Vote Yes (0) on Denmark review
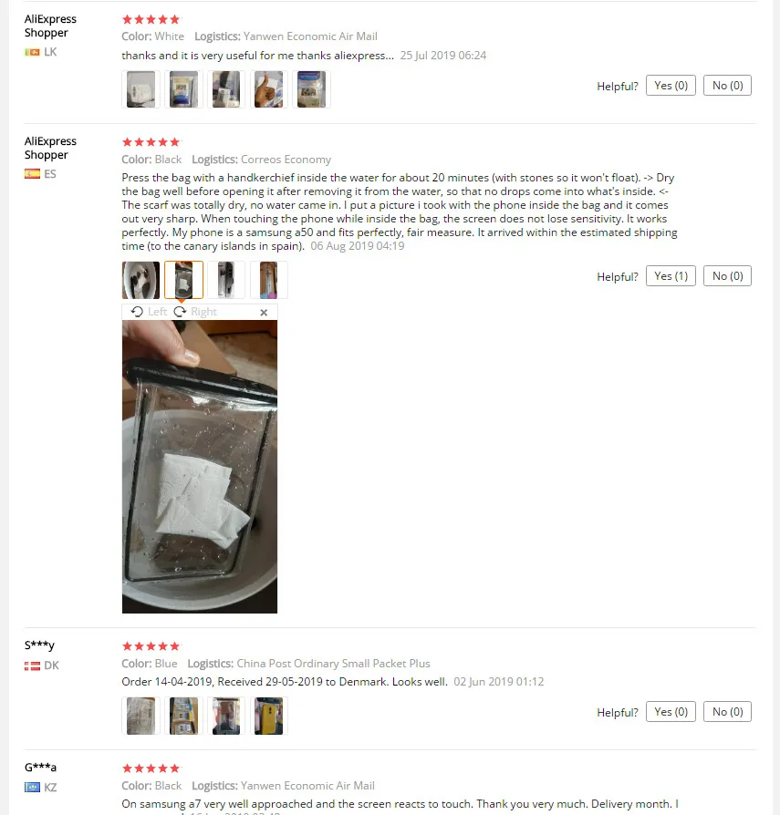780x815 pixels. click(x=671, y=712)
